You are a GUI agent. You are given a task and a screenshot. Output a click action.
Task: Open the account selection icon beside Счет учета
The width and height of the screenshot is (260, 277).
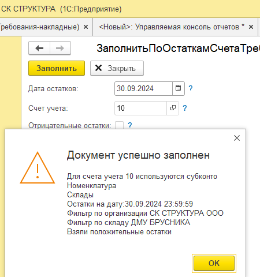[x=173, y=108]
